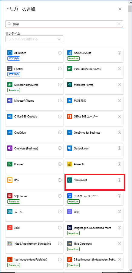Click the search magnifier icon
Viewport: 132px width, 273px height.
click(9, 24)
